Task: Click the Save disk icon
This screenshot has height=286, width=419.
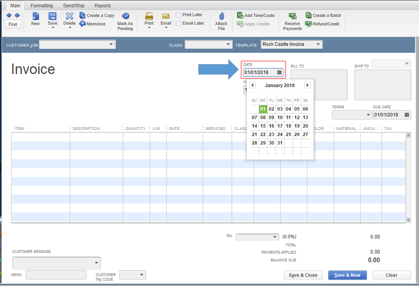Action: tap(52, 16)
